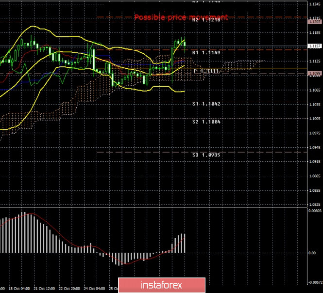Click the 1.0915 price axis value
323x293 pixels.
315,162
